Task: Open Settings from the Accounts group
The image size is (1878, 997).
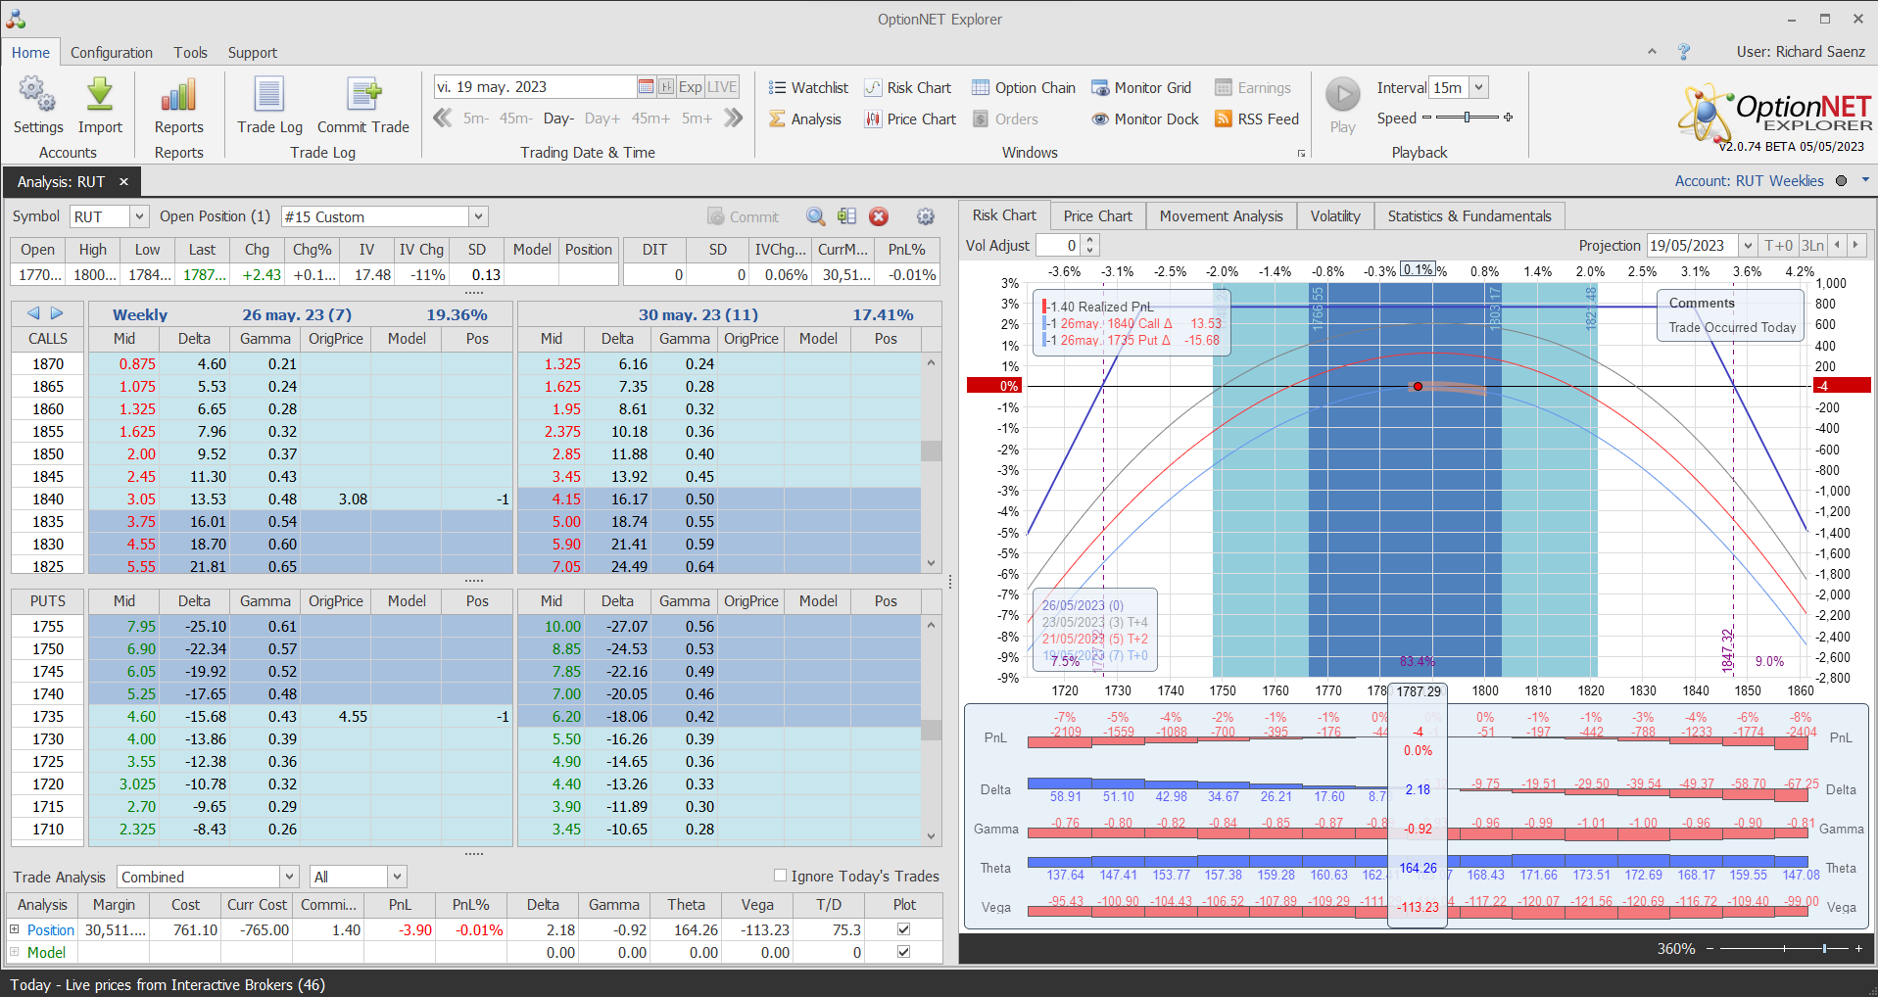Action: point(38,105)
